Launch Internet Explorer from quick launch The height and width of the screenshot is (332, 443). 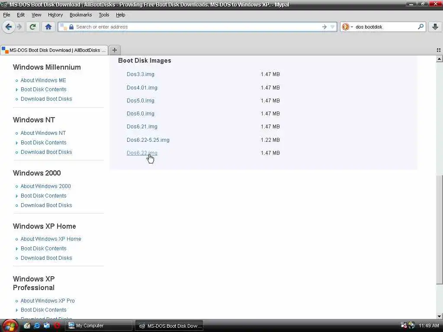tap(37, 326)
